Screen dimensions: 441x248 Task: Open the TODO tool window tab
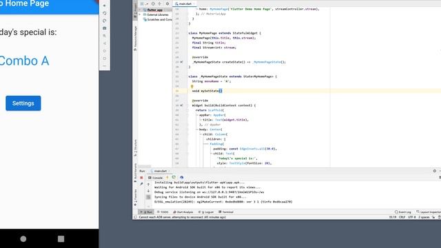click(163, 212)
